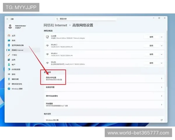175x140 pixels.
Task: Open the 系统 sidebar entry
Action: 23,41
